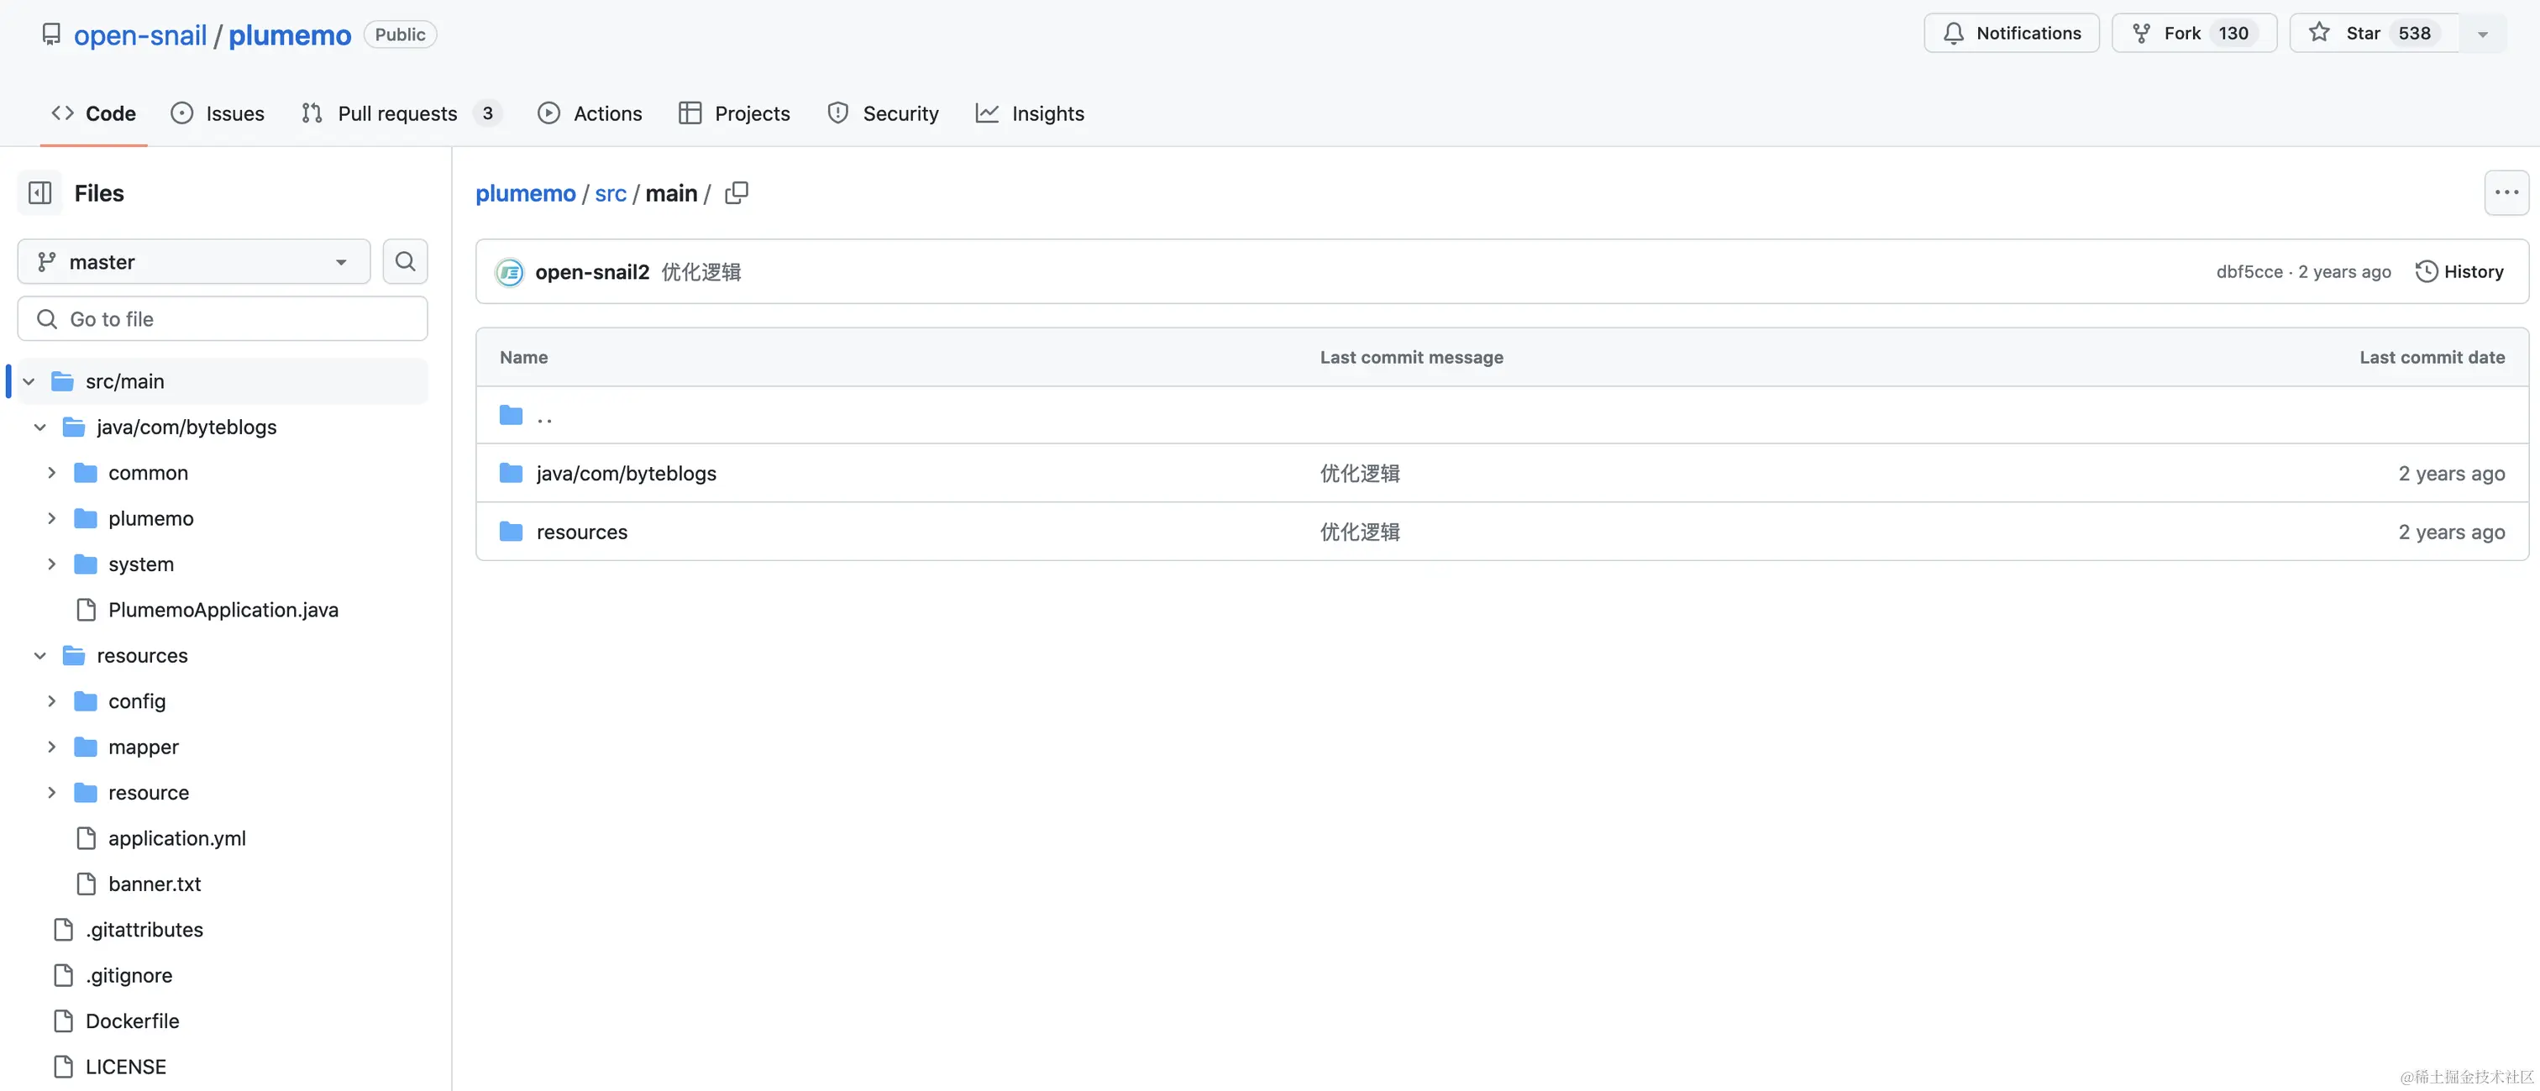Click the Fork icon

coord(2142,34)
